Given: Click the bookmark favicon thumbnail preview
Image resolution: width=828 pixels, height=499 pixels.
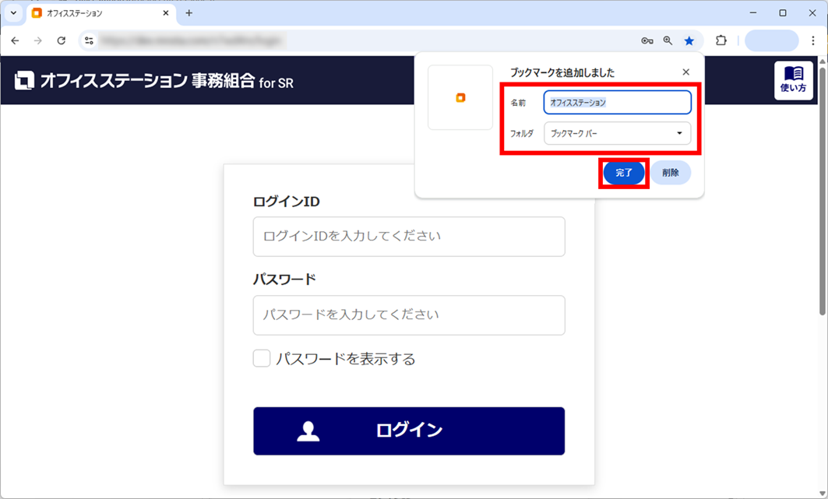Looking at the screenshot, I should tap(460, 97).
